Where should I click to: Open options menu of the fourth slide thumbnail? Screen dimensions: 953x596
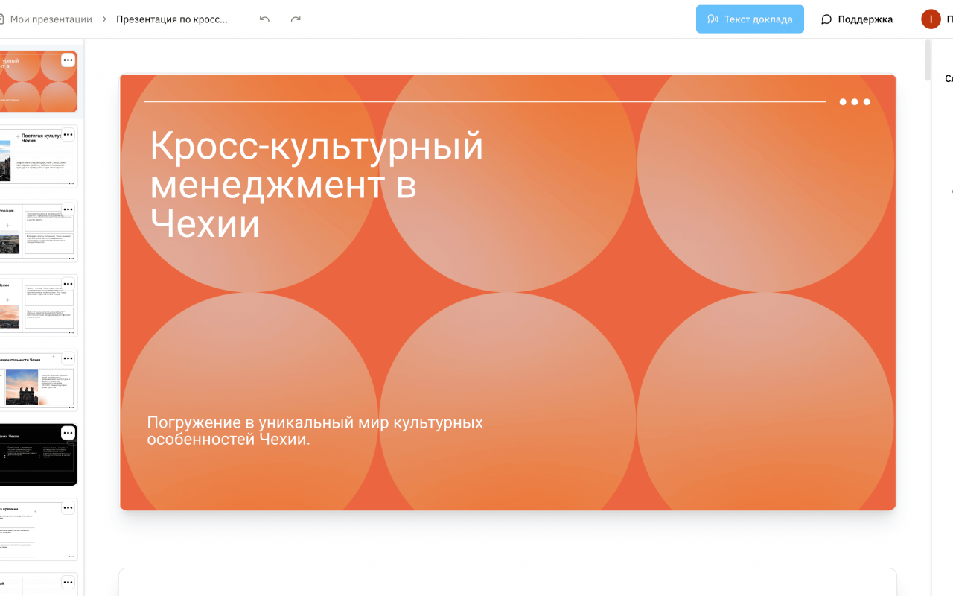pyautogui.click(x=68, y=284)
